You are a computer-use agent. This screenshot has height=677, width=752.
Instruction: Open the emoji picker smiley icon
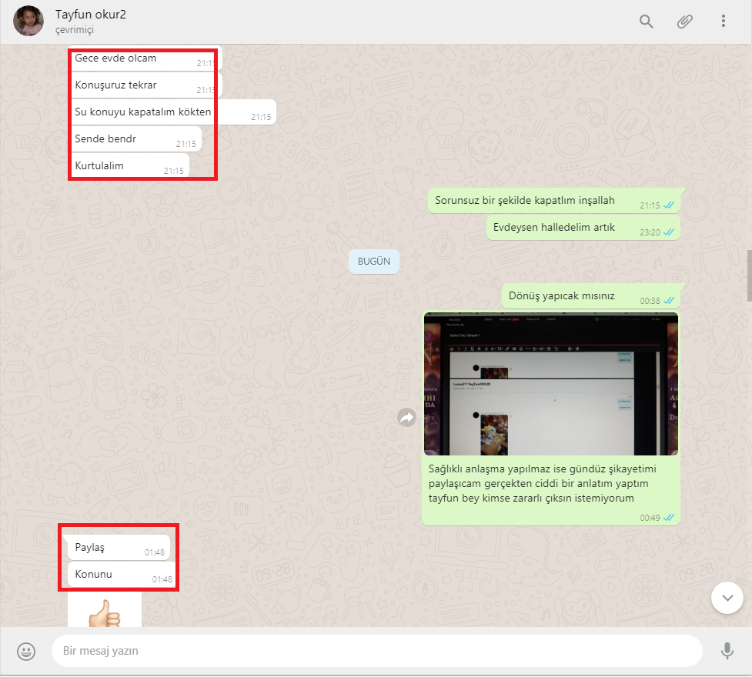point(26,651)
